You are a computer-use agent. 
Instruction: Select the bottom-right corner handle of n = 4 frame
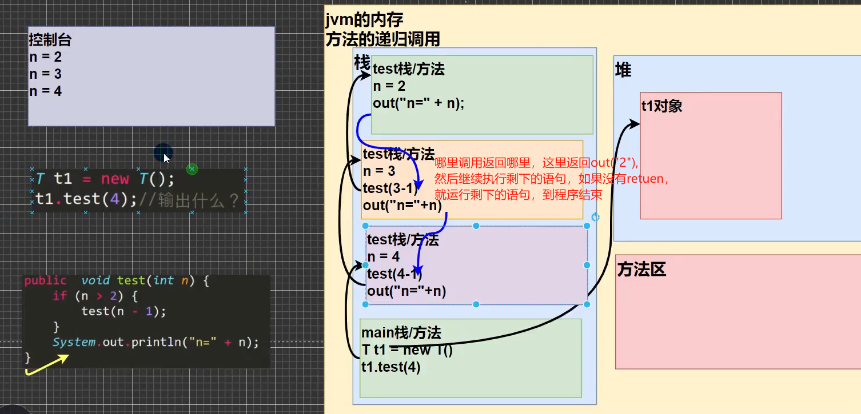coord(587,304)
